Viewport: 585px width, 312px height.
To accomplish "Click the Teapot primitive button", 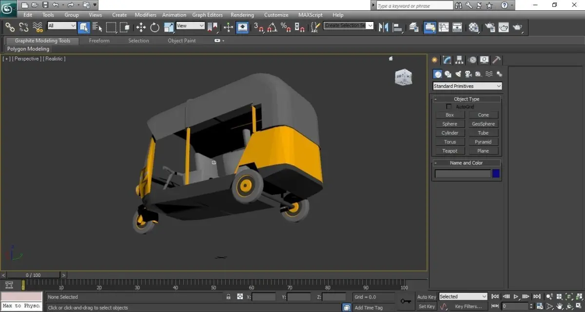I will coord(449,151).
